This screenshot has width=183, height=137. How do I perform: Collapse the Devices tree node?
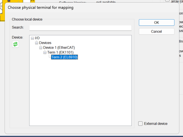tap(37, 43)
